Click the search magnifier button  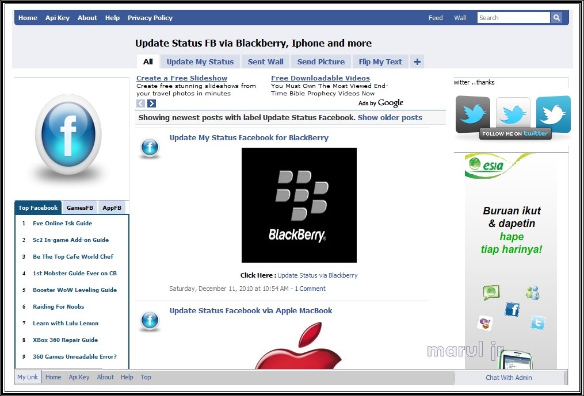click(x=556, y=17)
